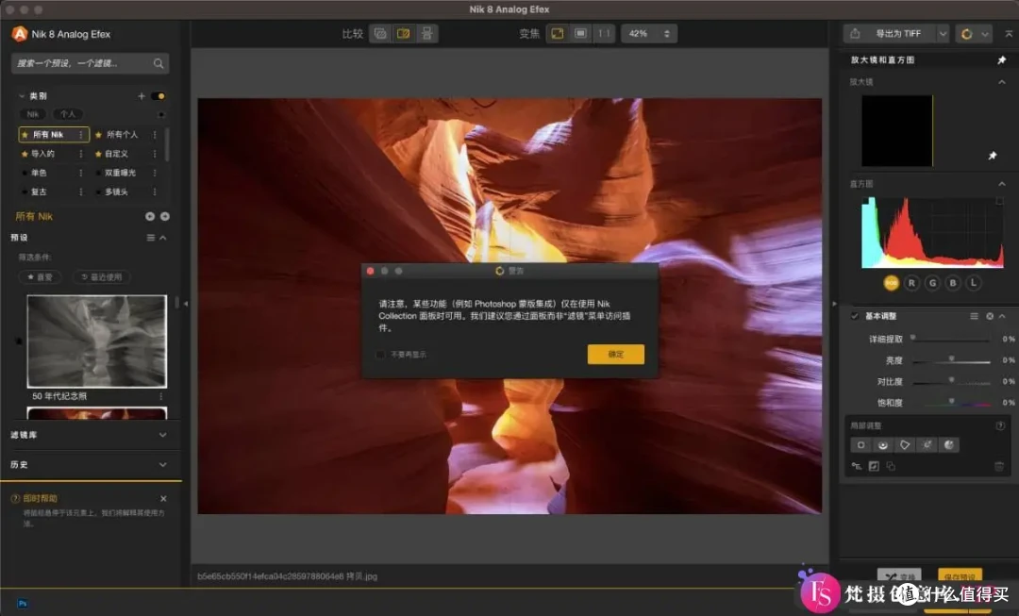Select the color mask local adjustment tool
This screenshot has width=1019, height=616.
click(949, 445)
